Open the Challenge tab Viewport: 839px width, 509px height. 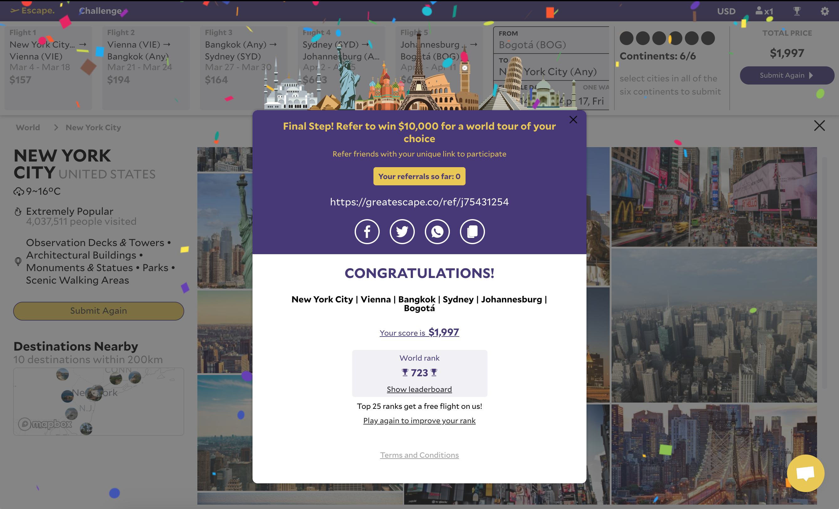pyautogui.click(x=100, y=11)
